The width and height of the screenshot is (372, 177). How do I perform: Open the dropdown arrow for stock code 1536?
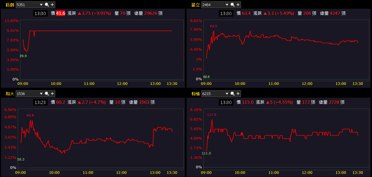click(41, 94)
